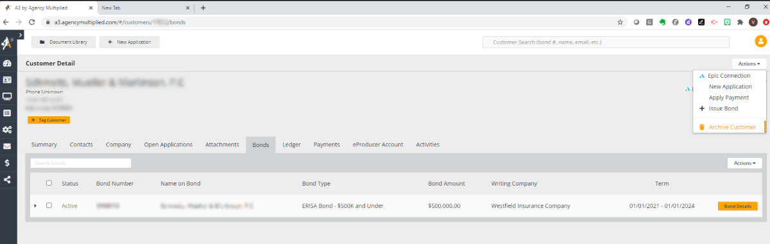Switch to the Summary tab
Screen dimensions: 770x244
[x=44, y=144]
